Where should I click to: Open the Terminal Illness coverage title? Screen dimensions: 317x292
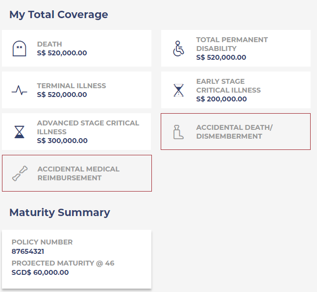72,86
